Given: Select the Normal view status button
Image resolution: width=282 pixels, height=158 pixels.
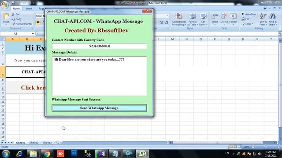Looking at the screenshot, I should point(231,147).
